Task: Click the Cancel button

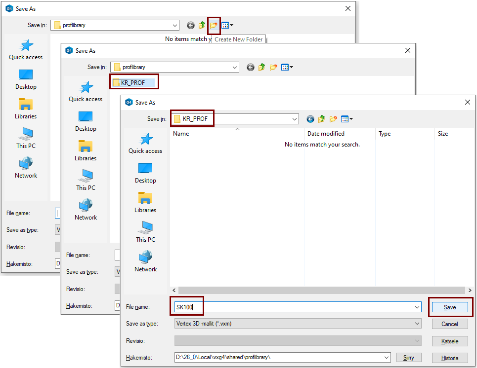Action: [x=450, y=324]
